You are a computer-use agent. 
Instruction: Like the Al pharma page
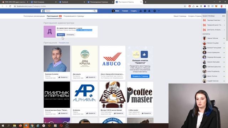[90, 113]
